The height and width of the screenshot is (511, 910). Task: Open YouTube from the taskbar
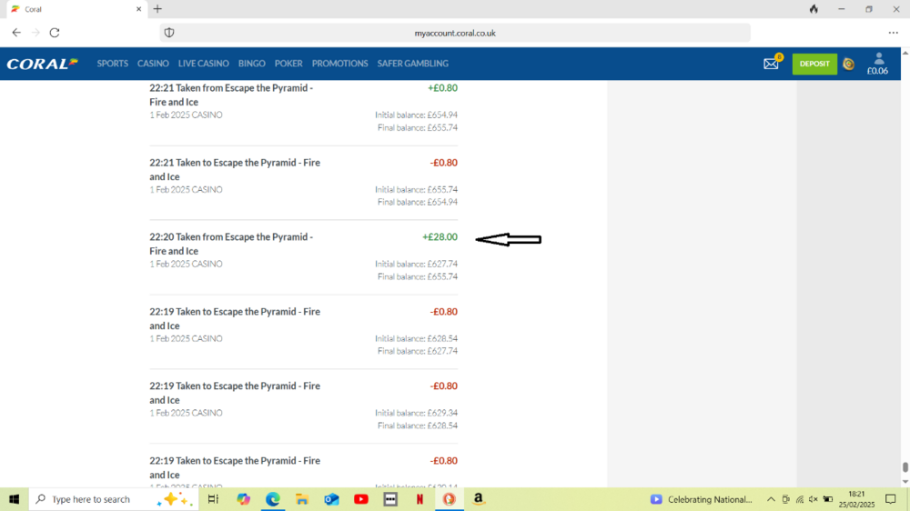[361, 499]
